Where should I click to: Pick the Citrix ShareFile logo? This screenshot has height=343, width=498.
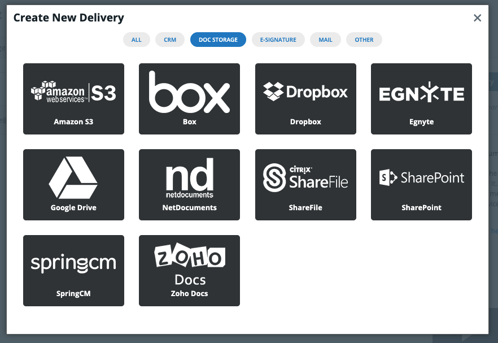(x=305, y=177)
